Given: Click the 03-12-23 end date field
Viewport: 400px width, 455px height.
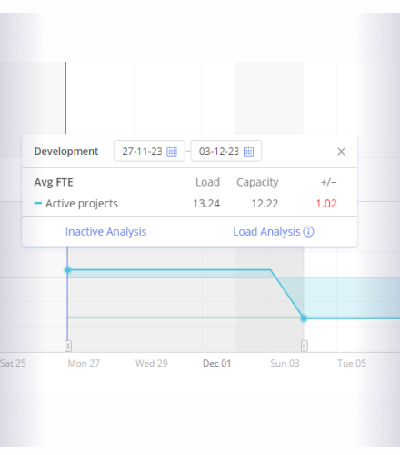Looking at the screenshot, I should click(226, 151).
